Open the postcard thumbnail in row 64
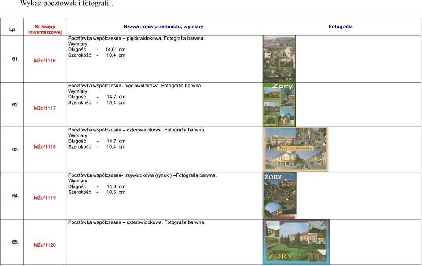The width and height of the screenshot is (422, 266). [x=280, y=196]
